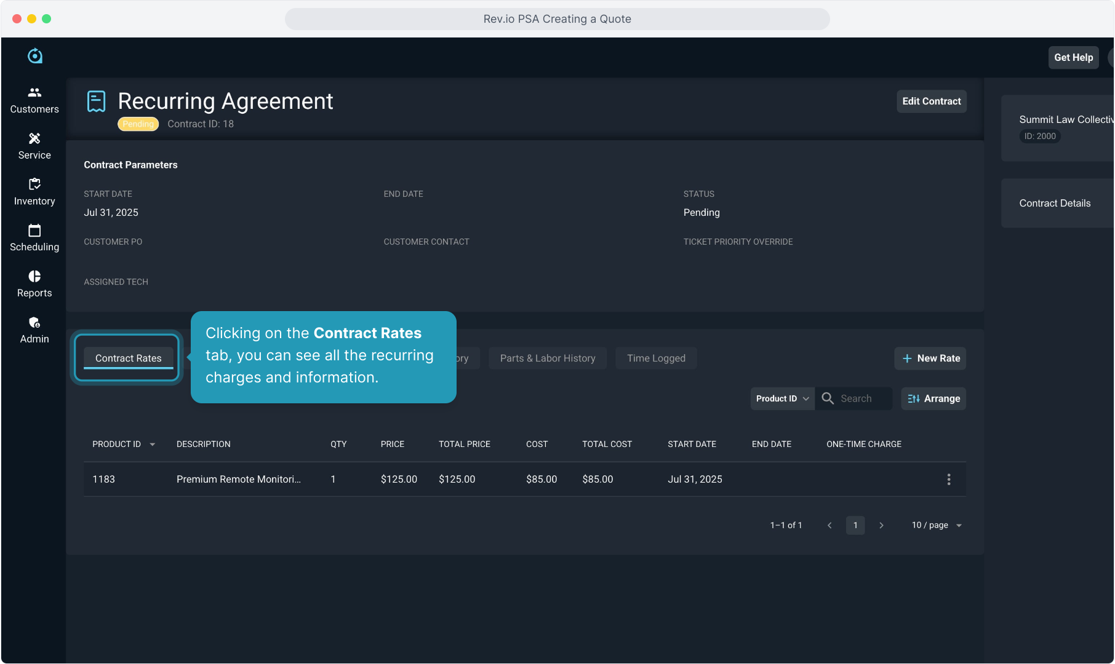Click the Rev.io logo icon

[35, 56]
